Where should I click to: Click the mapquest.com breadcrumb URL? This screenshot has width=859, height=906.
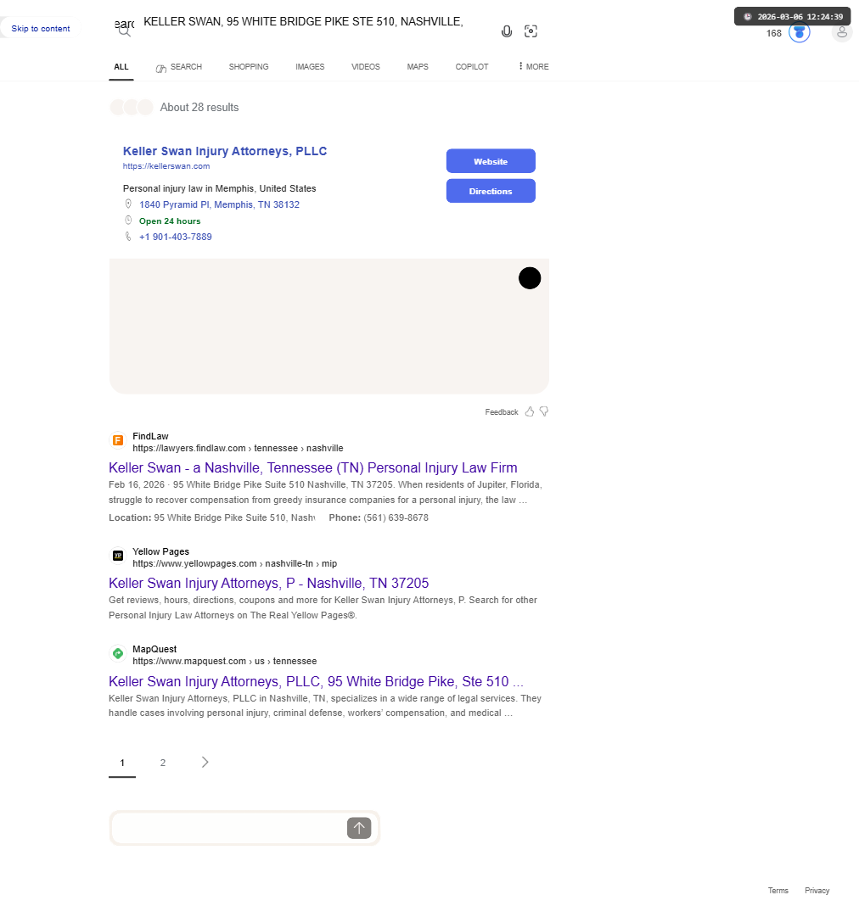pos(224,661)
